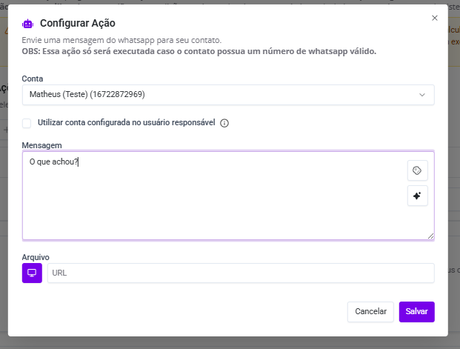The width and height of the screenshot is (460, 349).
Task: Focus the URL input field under Arquivo
Action: (x=241, y=273)
